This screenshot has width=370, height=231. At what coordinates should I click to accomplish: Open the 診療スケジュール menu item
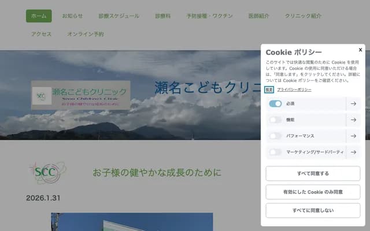coord(119,16)
